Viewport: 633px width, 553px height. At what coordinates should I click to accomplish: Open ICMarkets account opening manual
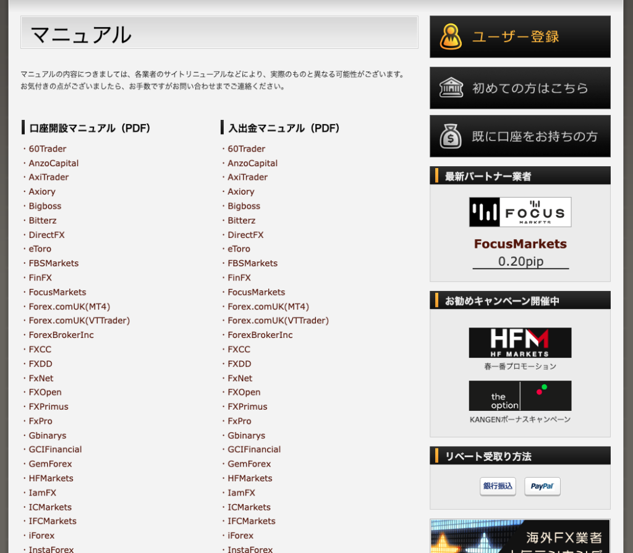pos(50,507)
